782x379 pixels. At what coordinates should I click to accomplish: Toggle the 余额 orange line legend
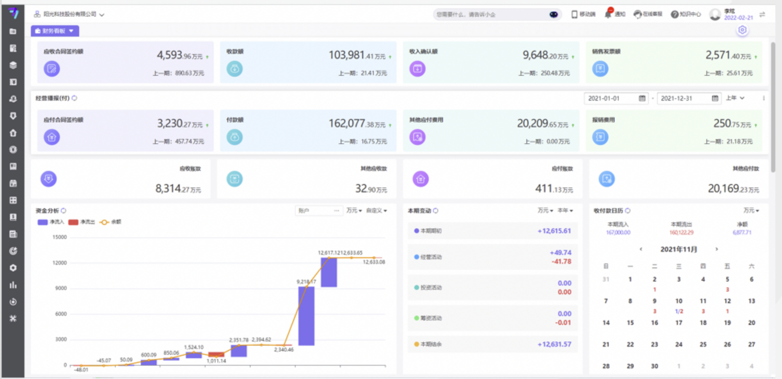pos(104,222)
